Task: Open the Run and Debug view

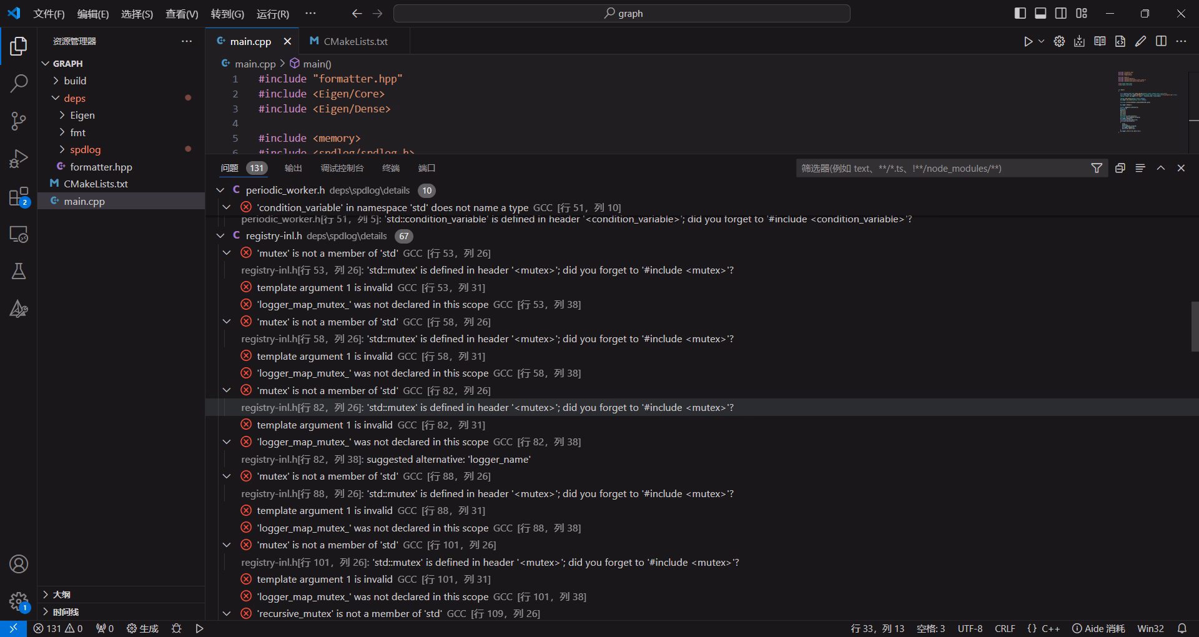Action: coord(19,159)
